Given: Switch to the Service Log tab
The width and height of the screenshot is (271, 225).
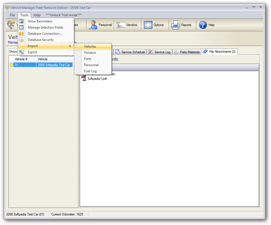Looking at the screenshot, I should tap(160, 52).
